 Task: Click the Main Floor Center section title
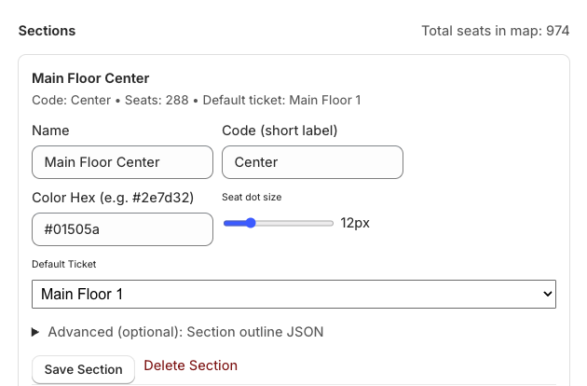(x=90, y=78)
